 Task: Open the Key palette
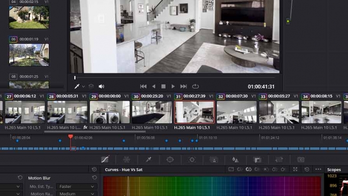[x=257, y=160]
